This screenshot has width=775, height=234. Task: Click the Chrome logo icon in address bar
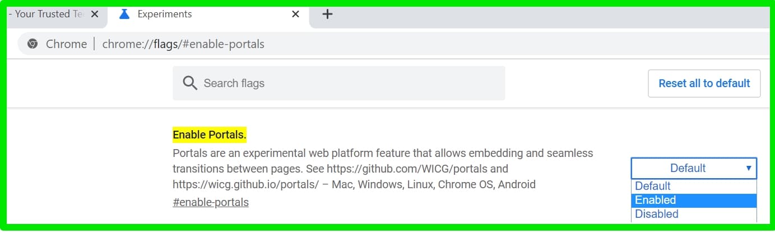[x=33, y=44]
